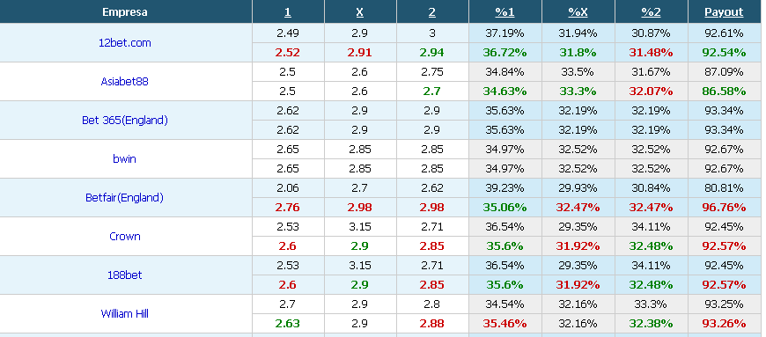766x337 pixels.
Task: Click William Hill's green 2.63 odds cell
Action: [287, 323]
